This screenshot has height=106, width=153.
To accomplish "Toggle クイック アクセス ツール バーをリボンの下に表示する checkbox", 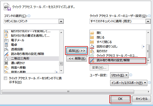I will (5, 78).
